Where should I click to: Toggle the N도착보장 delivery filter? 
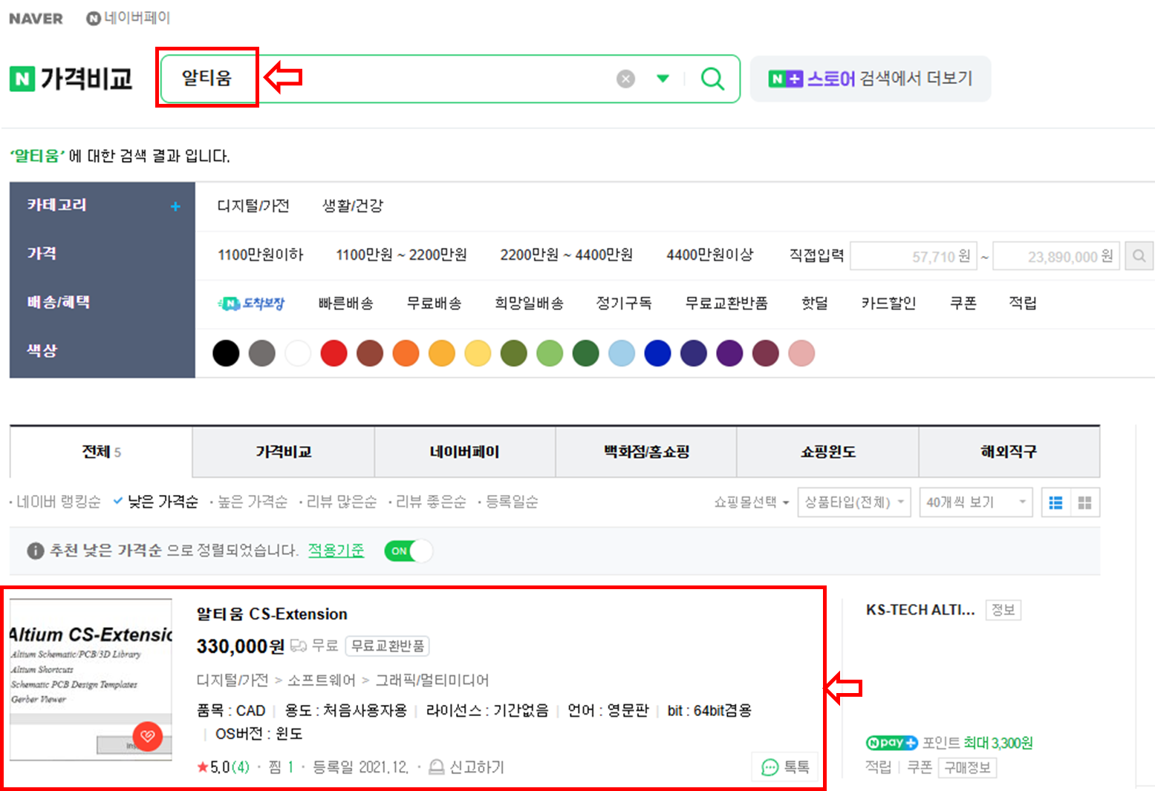(251, 303)
